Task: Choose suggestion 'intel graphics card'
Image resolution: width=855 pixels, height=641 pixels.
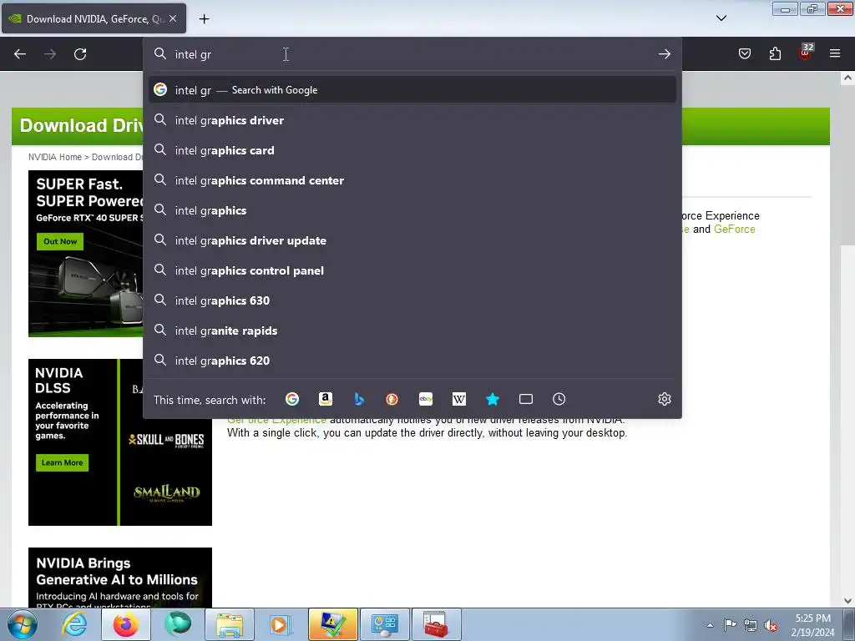Action: (x=412, y=150)
